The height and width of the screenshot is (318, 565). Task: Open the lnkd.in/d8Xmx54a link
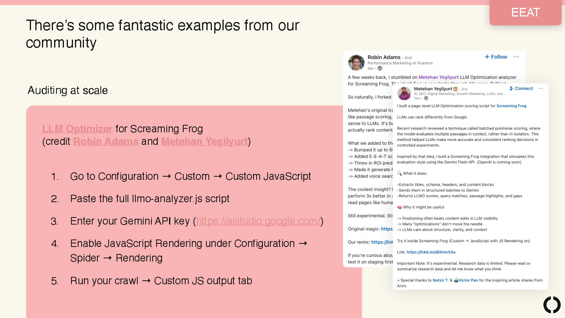coord(431,252)
